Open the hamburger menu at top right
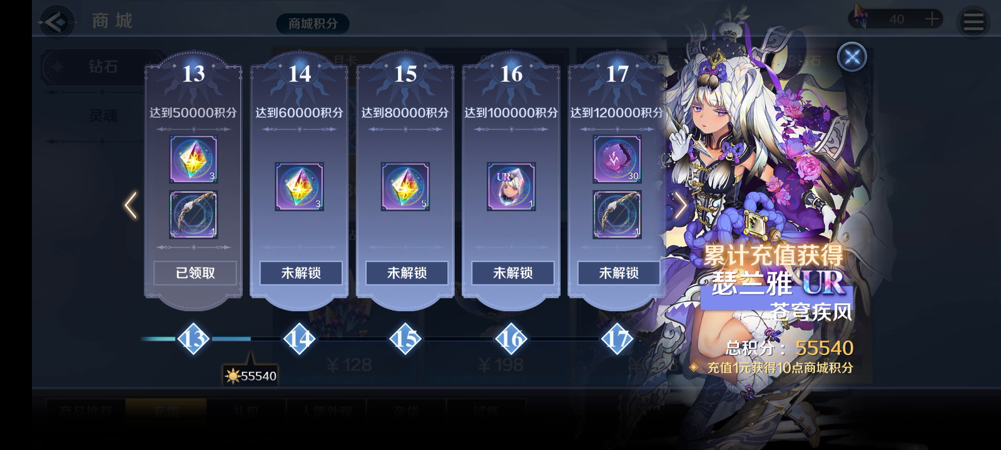 click(973, 22)
